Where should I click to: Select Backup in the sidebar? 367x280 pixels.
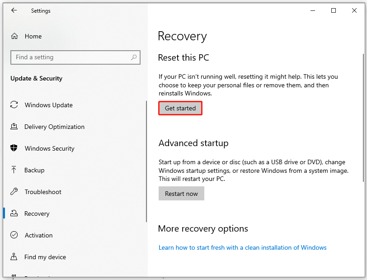34,170
